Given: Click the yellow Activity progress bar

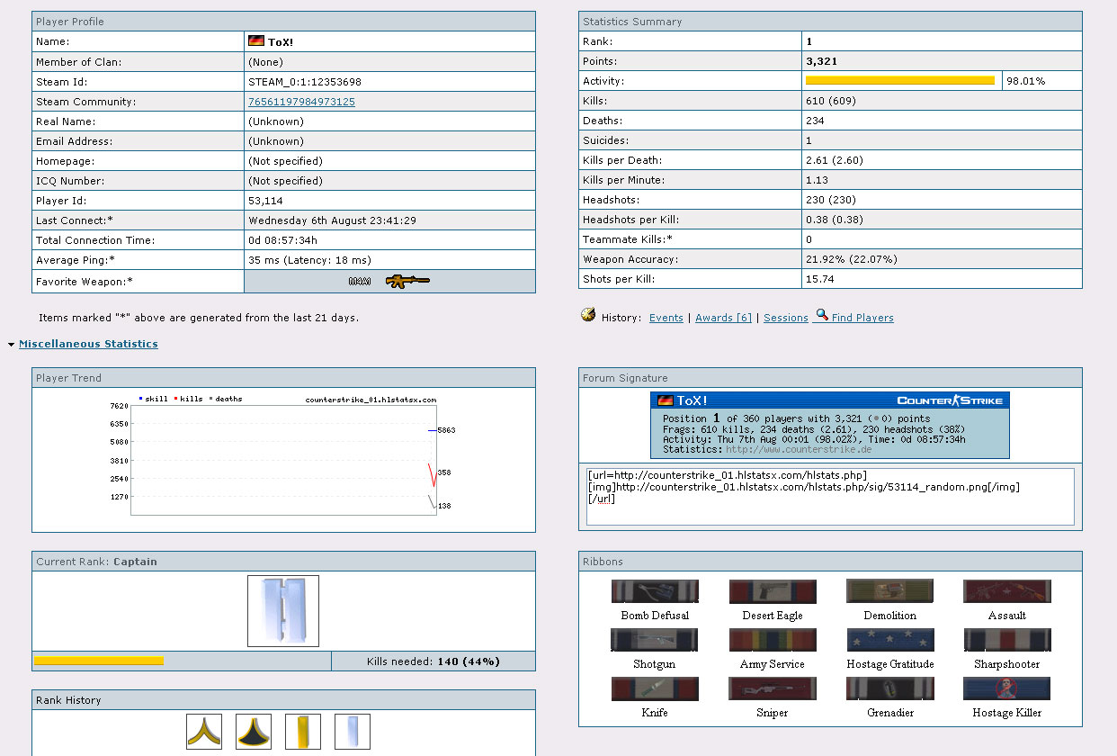Looking at the screenshot, I should click(900, 81).
